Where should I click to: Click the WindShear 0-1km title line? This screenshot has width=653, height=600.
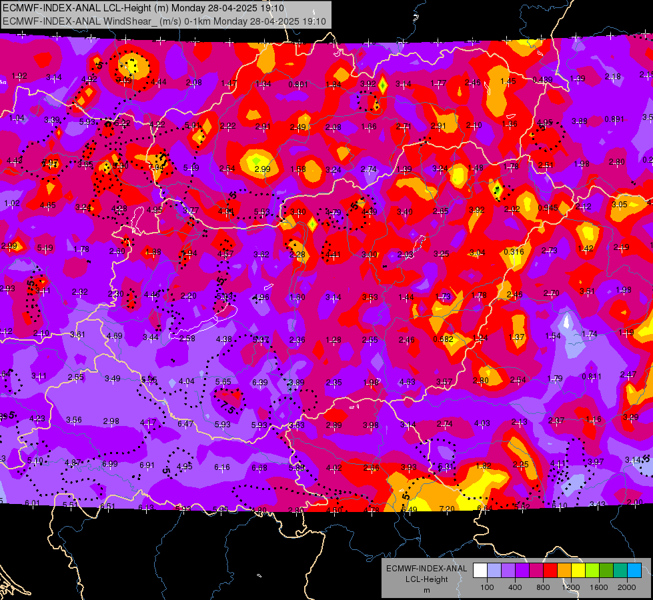tap(164, 21)
